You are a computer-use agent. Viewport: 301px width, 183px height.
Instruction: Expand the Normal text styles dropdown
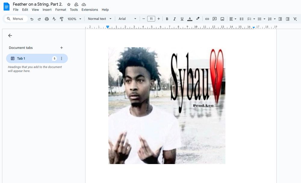(x=99, y=19)
